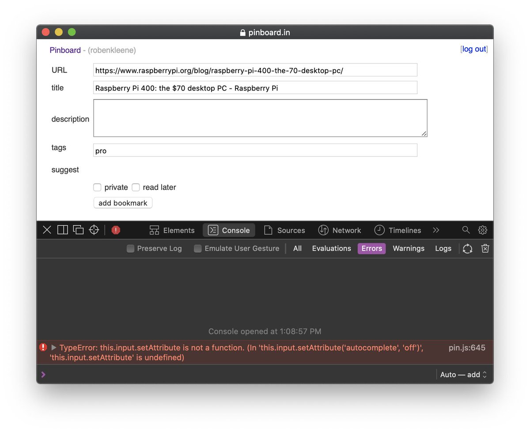Dock inspector to side of window
This screenshot has height=432, width=530.
pyautogui.click(x=63, y=230)
